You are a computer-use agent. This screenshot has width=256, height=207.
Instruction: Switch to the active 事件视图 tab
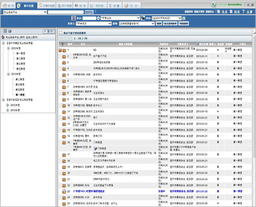26,5
